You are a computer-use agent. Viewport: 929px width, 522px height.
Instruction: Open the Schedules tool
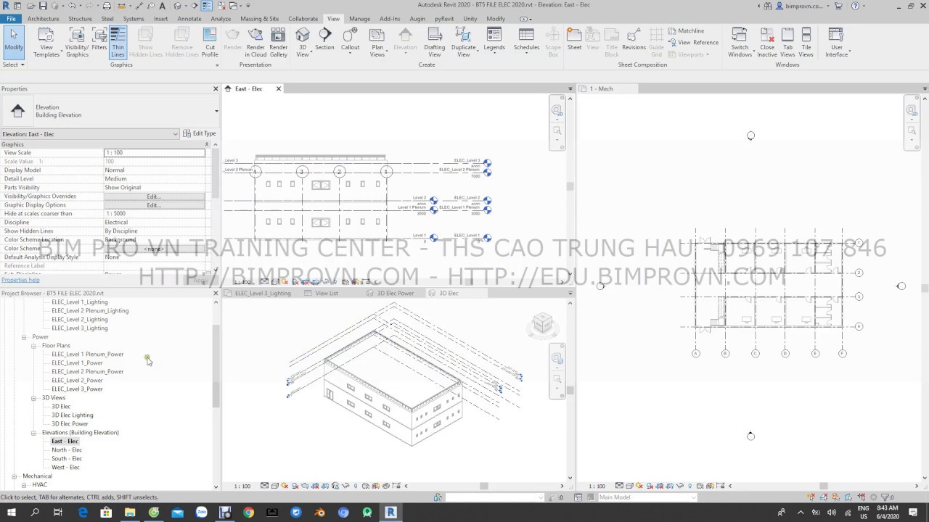(x=526, y=41)
